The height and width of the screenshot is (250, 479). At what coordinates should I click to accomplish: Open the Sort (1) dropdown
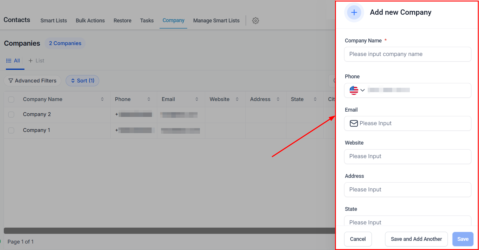(x=82, y=81)
